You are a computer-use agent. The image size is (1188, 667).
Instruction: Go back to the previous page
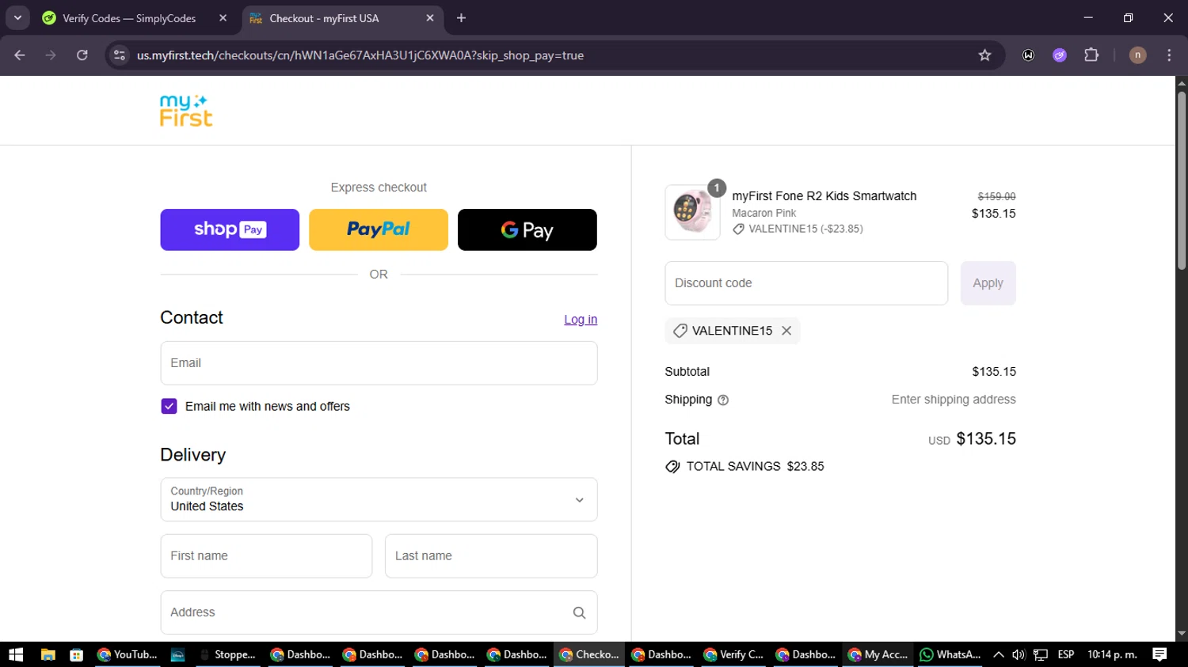pos(20,55)
